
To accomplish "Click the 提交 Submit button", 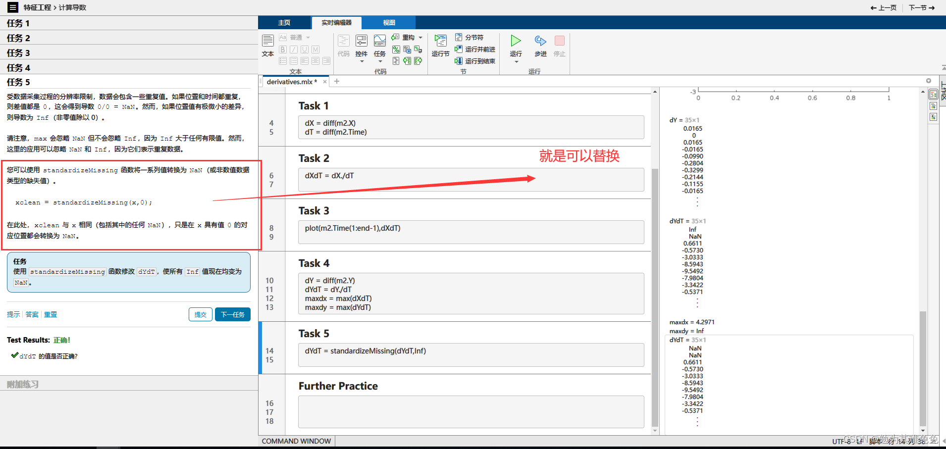I will pyautogui.click(x=201, y=314).
